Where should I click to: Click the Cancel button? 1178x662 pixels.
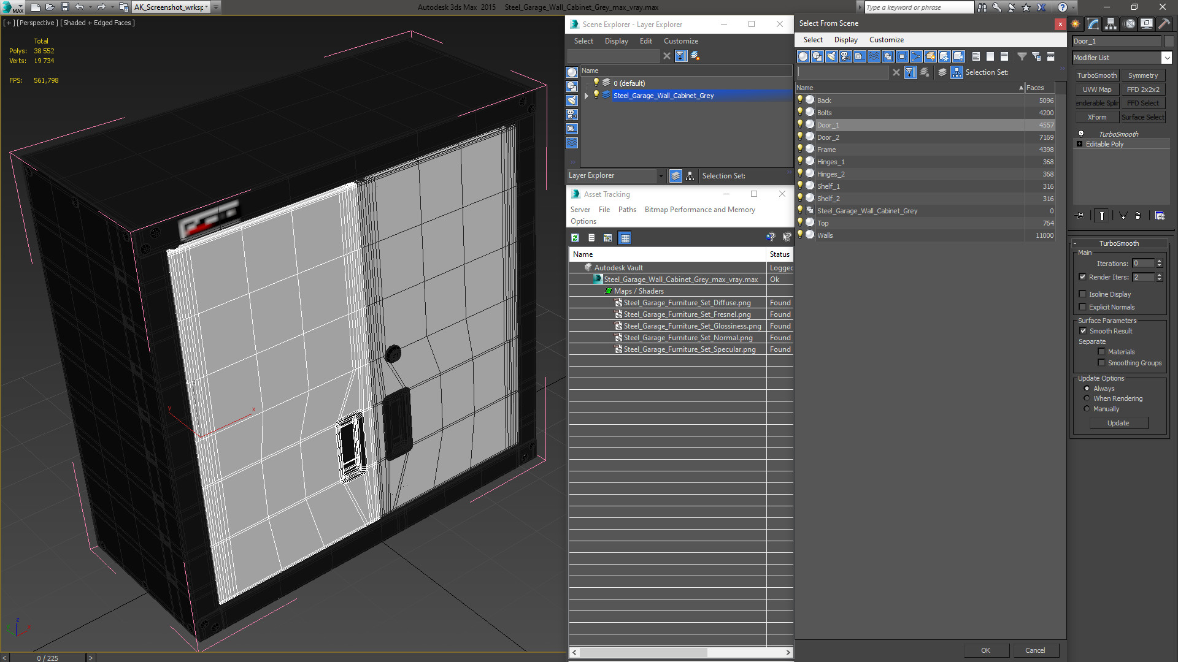(x=1035, y=650)
